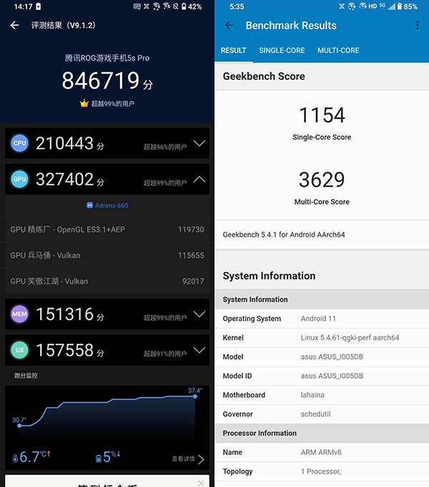Screen dimensions: 429x487
Task: Go back from Geekbench Benchmark Results
Action: (x=230, y=25)
